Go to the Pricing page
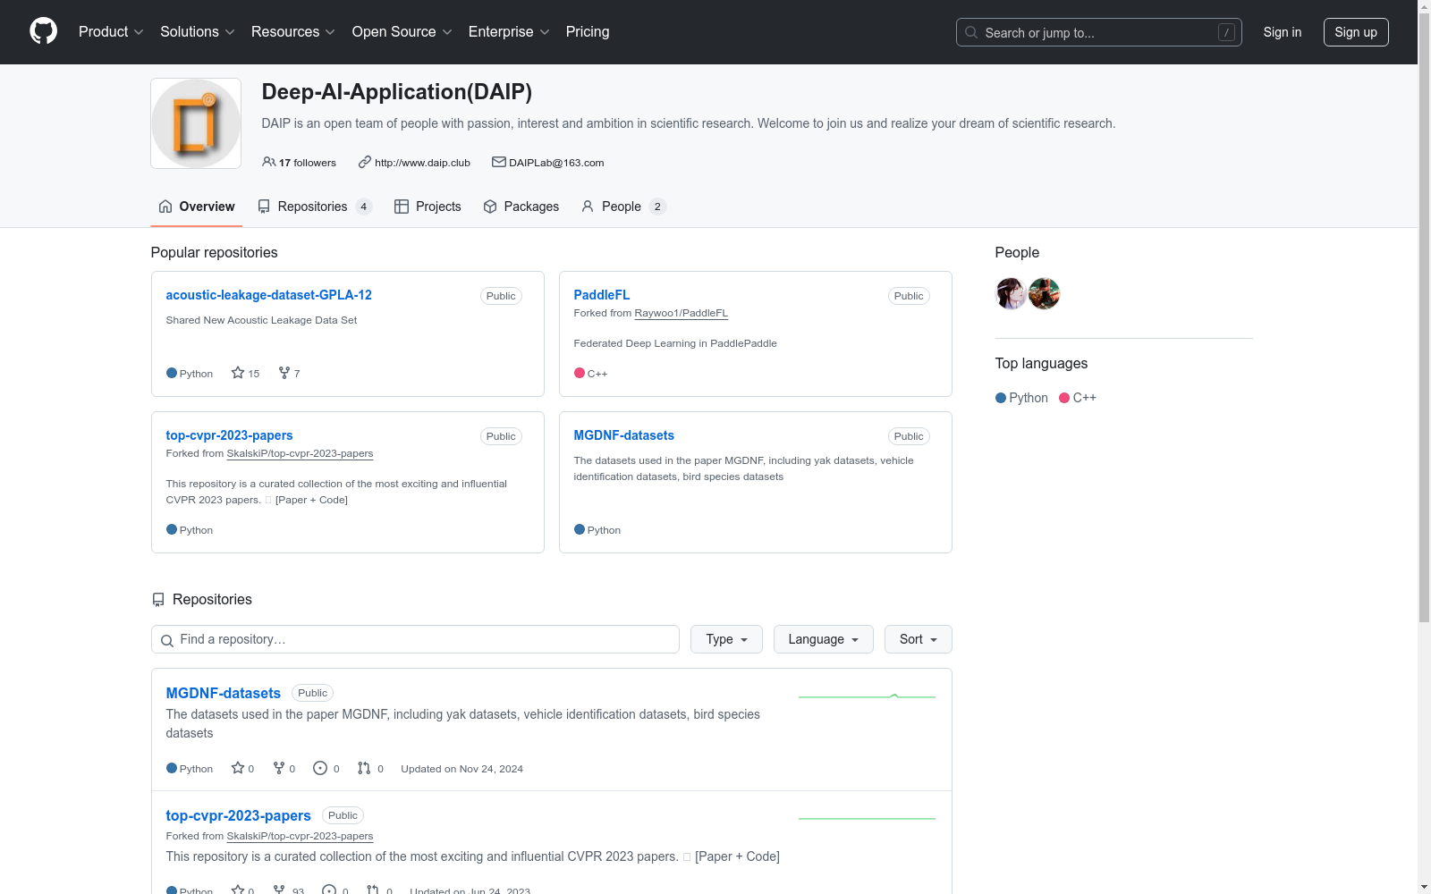Screen dimensions: 1431x894 pos(588,31)
